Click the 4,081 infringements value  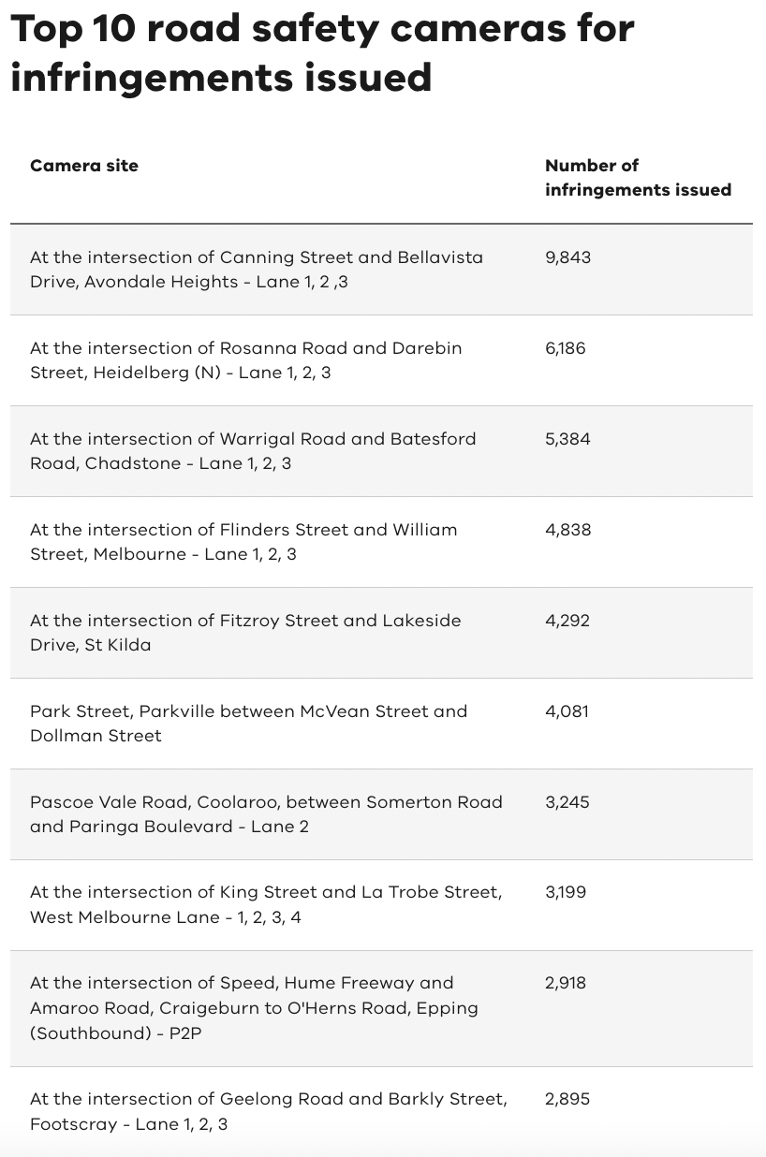pos(567,711)
